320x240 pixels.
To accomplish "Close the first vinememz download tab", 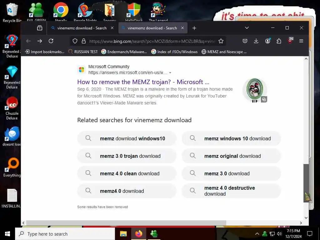I will [112, 28].
